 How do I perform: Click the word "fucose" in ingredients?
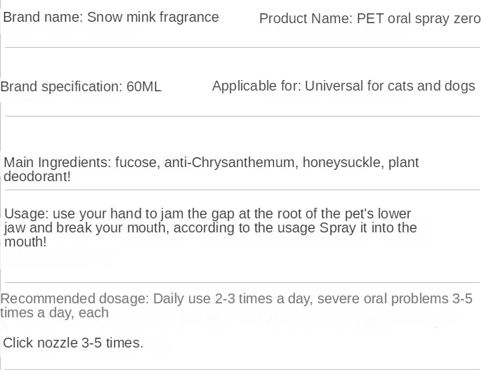(x=136, y=162)
